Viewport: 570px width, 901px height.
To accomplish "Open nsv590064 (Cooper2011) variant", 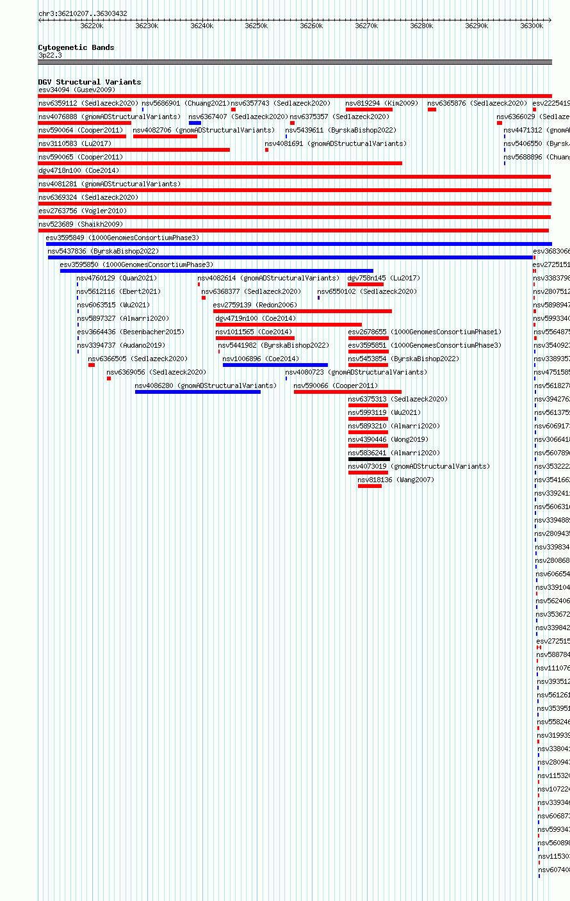I will 81,130.
